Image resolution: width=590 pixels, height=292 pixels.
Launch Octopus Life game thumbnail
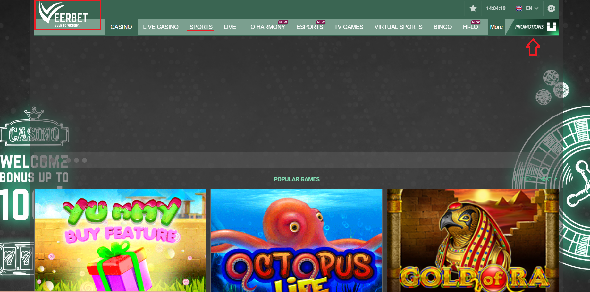click(297, 240)
